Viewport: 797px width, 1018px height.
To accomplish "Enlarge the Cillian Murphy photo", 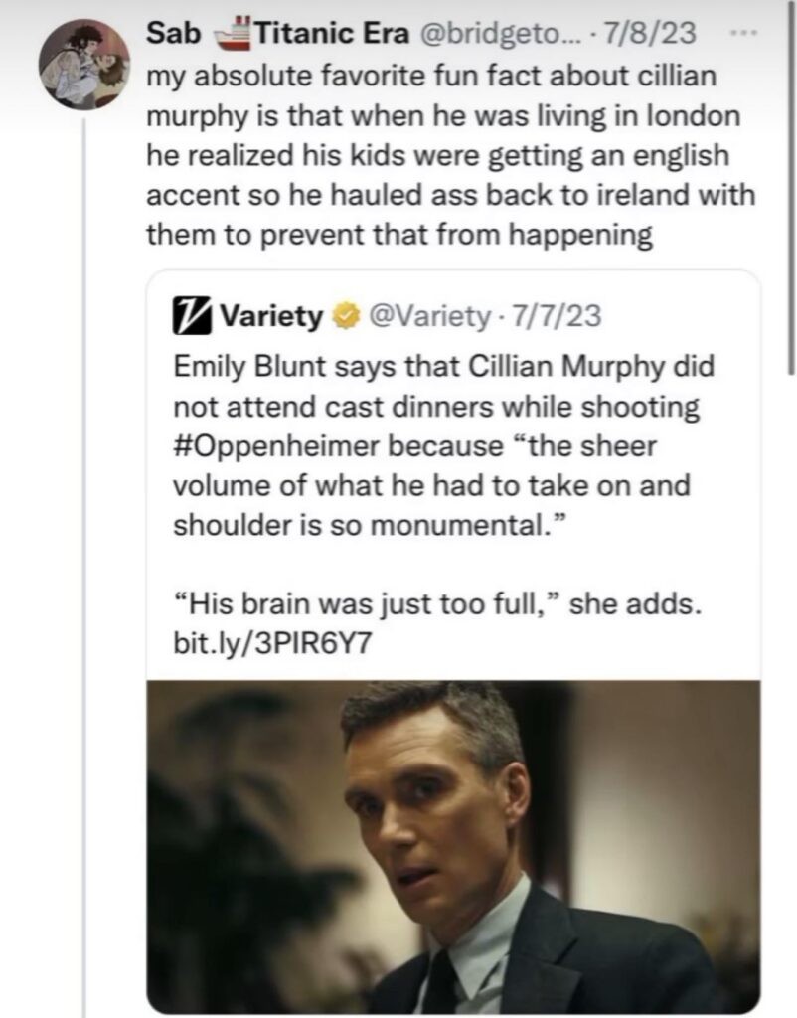I will (453, 845).
